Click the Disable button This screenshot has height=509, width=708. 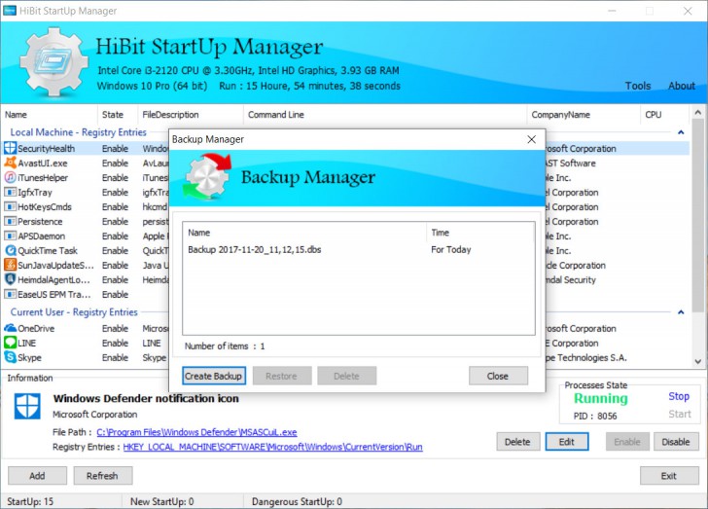(x=676, y=442)
